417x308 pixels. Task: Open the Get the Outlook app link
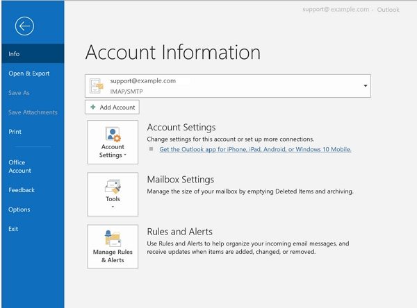[255, 149]
